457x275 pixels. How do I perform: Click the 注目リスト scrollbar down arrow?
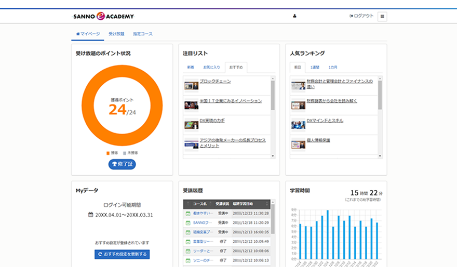click(273, 155)
